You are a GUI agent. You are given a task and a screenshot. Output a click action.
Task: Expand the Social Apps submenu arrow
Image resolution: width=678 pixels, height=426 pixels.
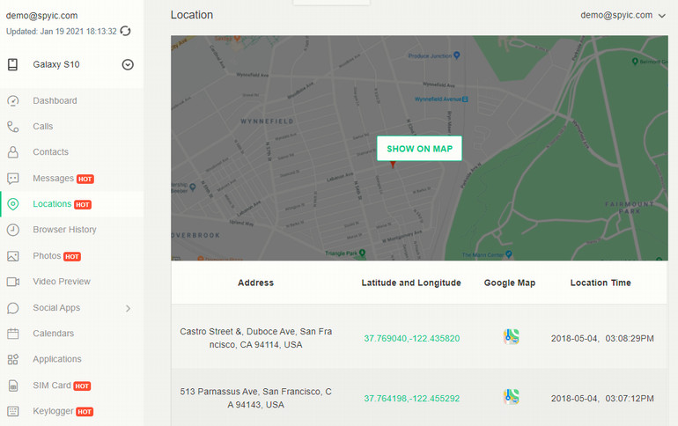pos(128,308)
